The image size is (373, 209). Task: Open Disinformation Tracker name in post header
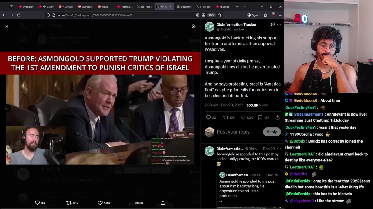coord(236,24)
